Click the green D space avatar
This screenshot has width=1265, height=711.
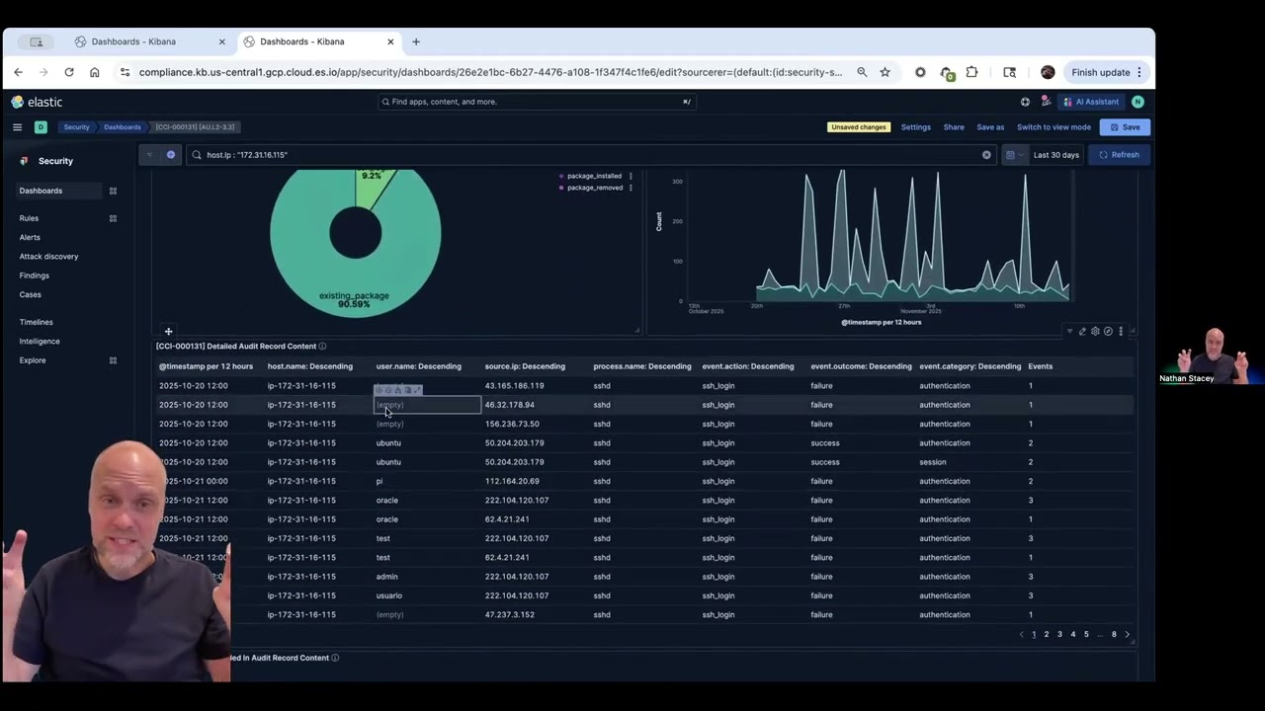(x=41, y=127)
